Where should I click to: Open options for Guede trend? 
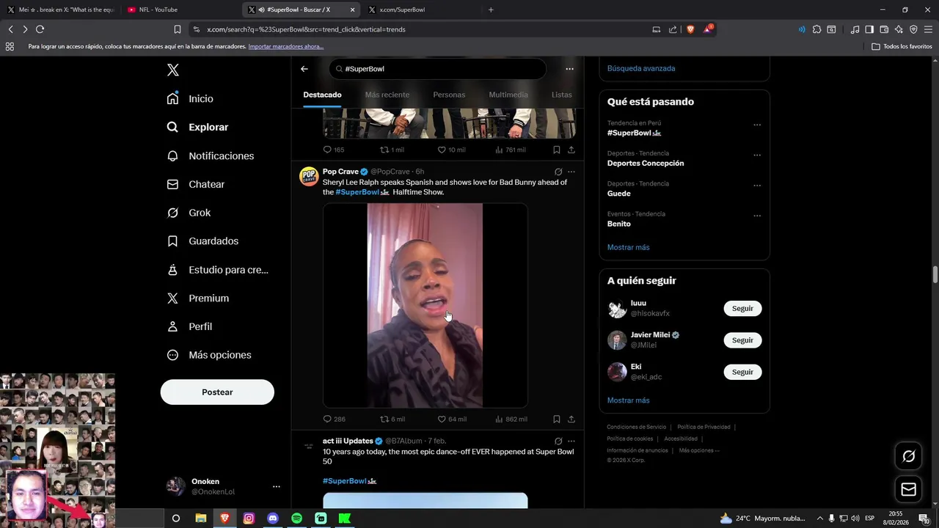(757, 186)
